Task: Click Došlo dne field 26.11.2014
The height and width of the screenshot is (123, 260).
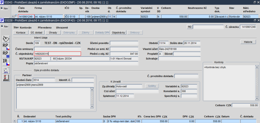Action: coord(192,43)
